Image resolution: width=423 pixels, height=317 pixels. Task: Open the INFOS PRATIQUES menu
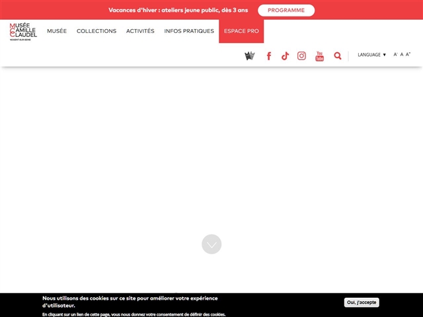tap(189, 31)
